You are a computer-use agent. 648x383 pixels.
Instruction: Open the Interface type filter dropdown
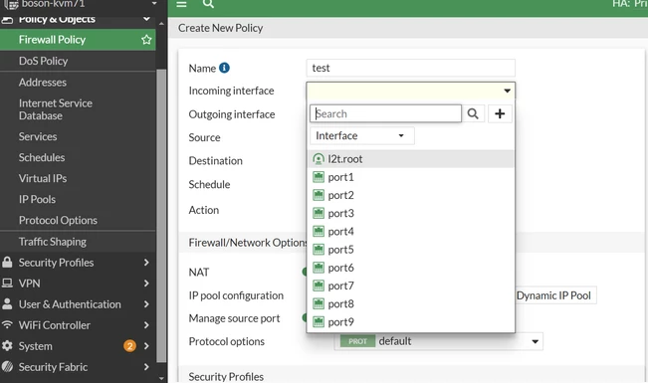click(x=362, y=136)
